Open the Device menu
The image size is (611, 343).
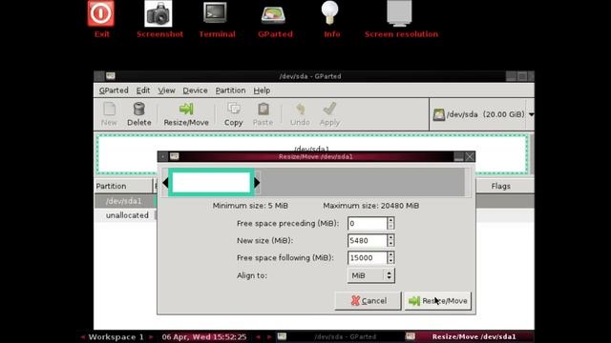[x=195, y=91]
